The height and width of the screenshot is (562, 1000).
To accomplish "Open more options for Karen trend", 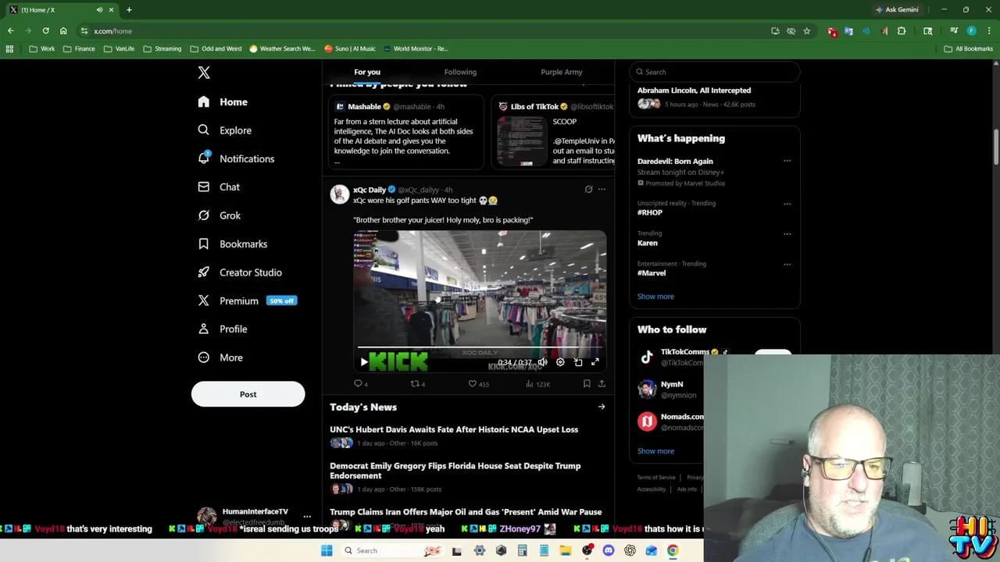I will 787,234.
